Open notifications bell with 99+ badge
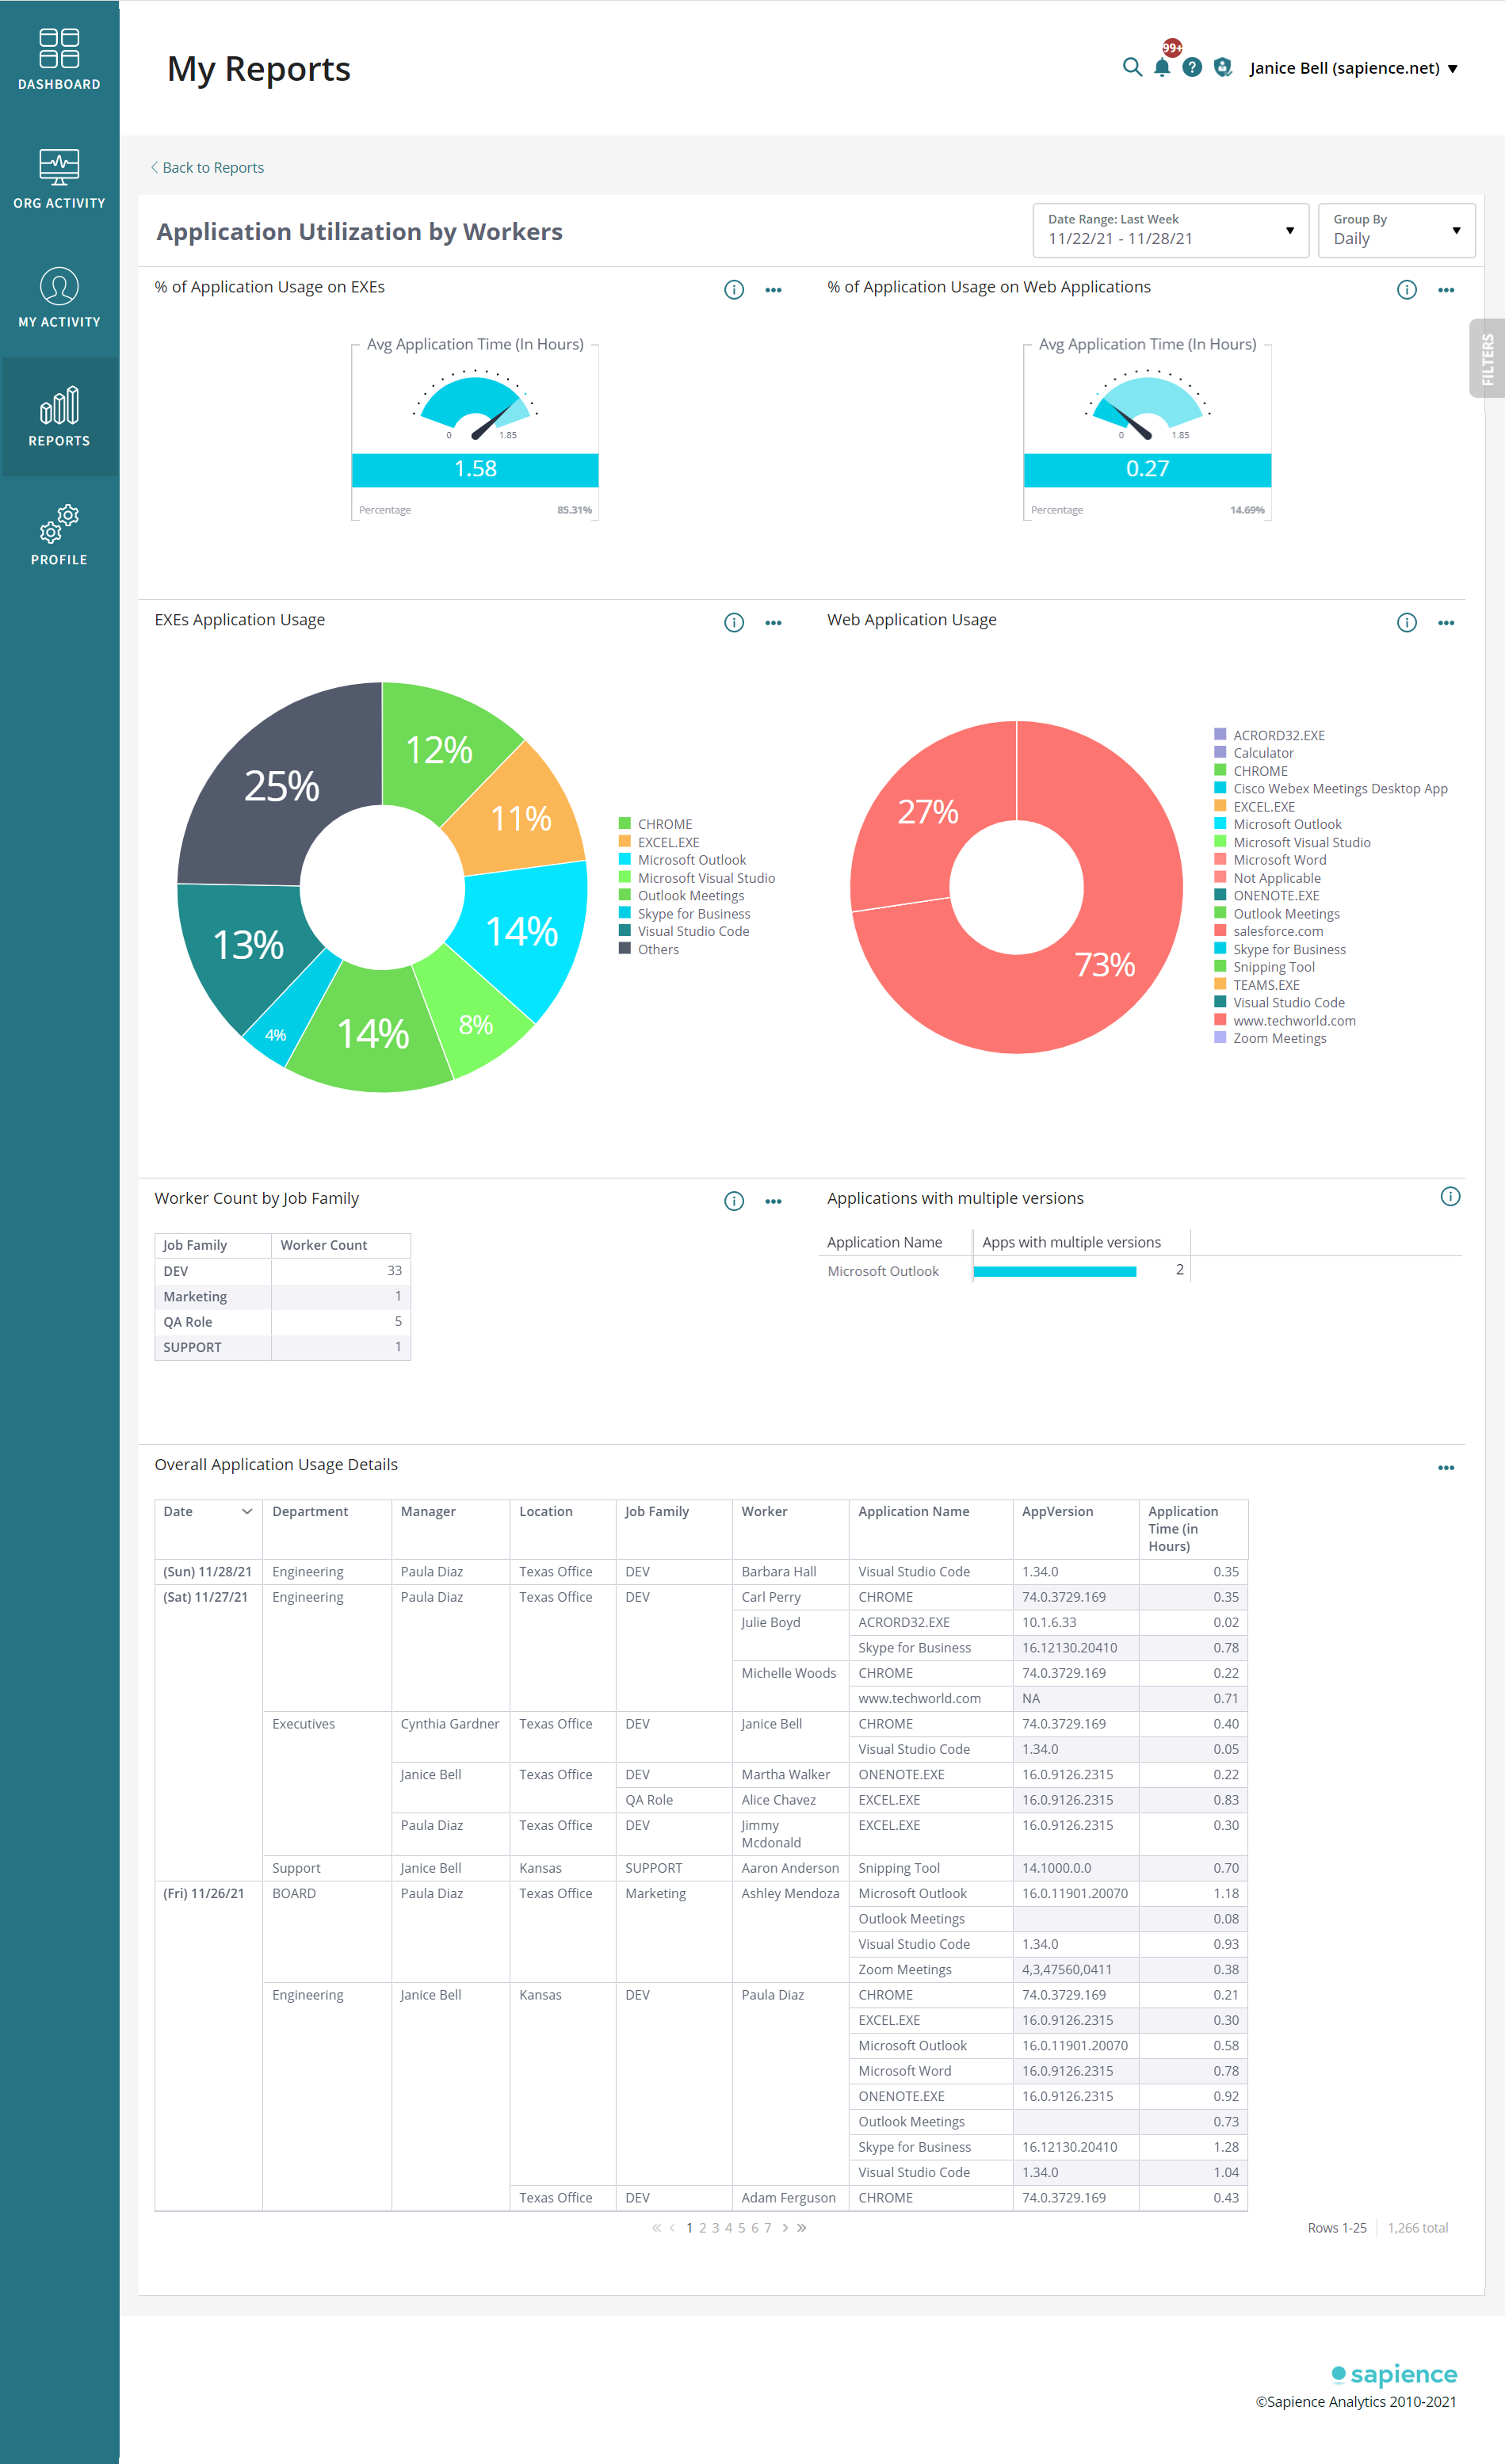Image resolution: width=1505 pixels, height=2464 pixels. [x=1162, y=67]
